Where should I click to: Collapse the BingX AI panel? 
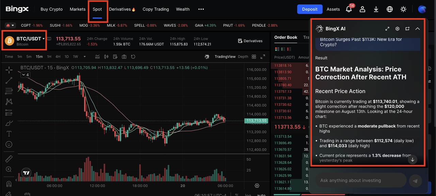418,29
